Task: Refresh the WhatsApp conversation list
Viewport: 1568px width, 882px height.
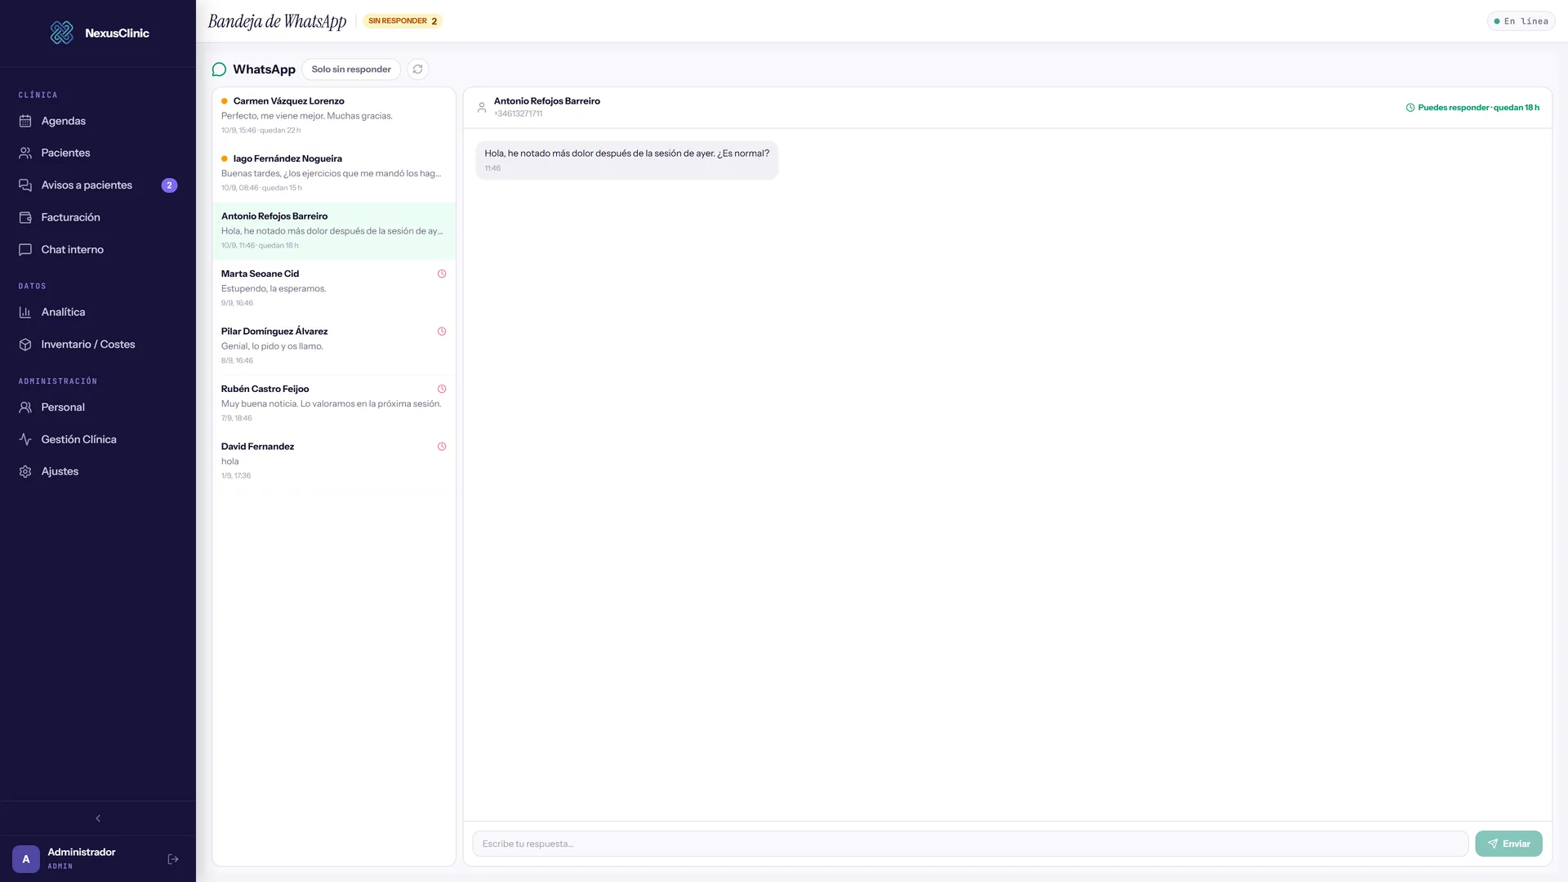Action: click(x=417, y=69)
